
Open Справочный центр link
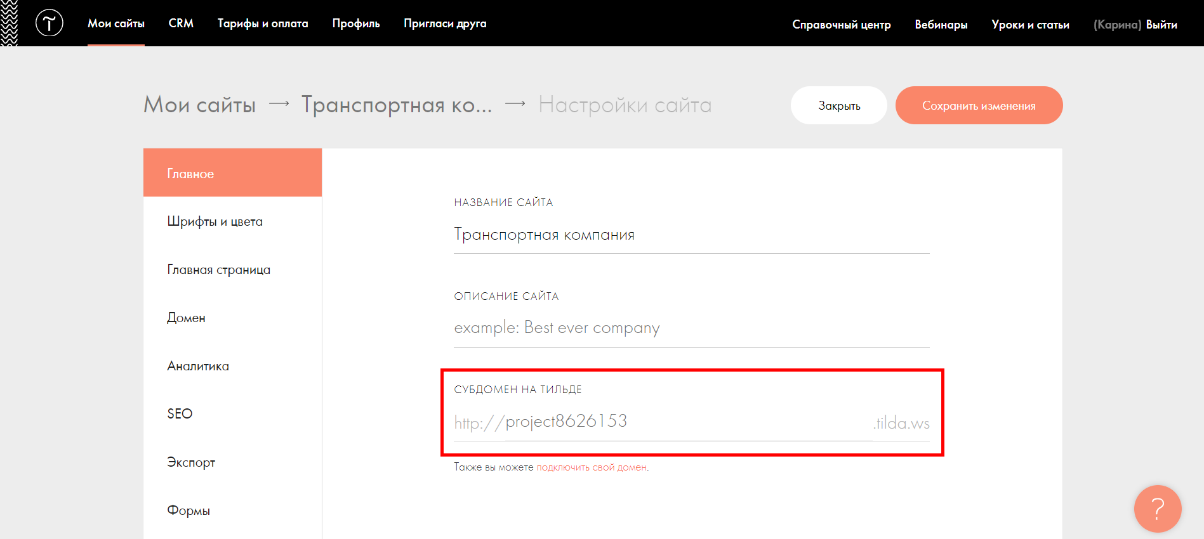point(841,25)
